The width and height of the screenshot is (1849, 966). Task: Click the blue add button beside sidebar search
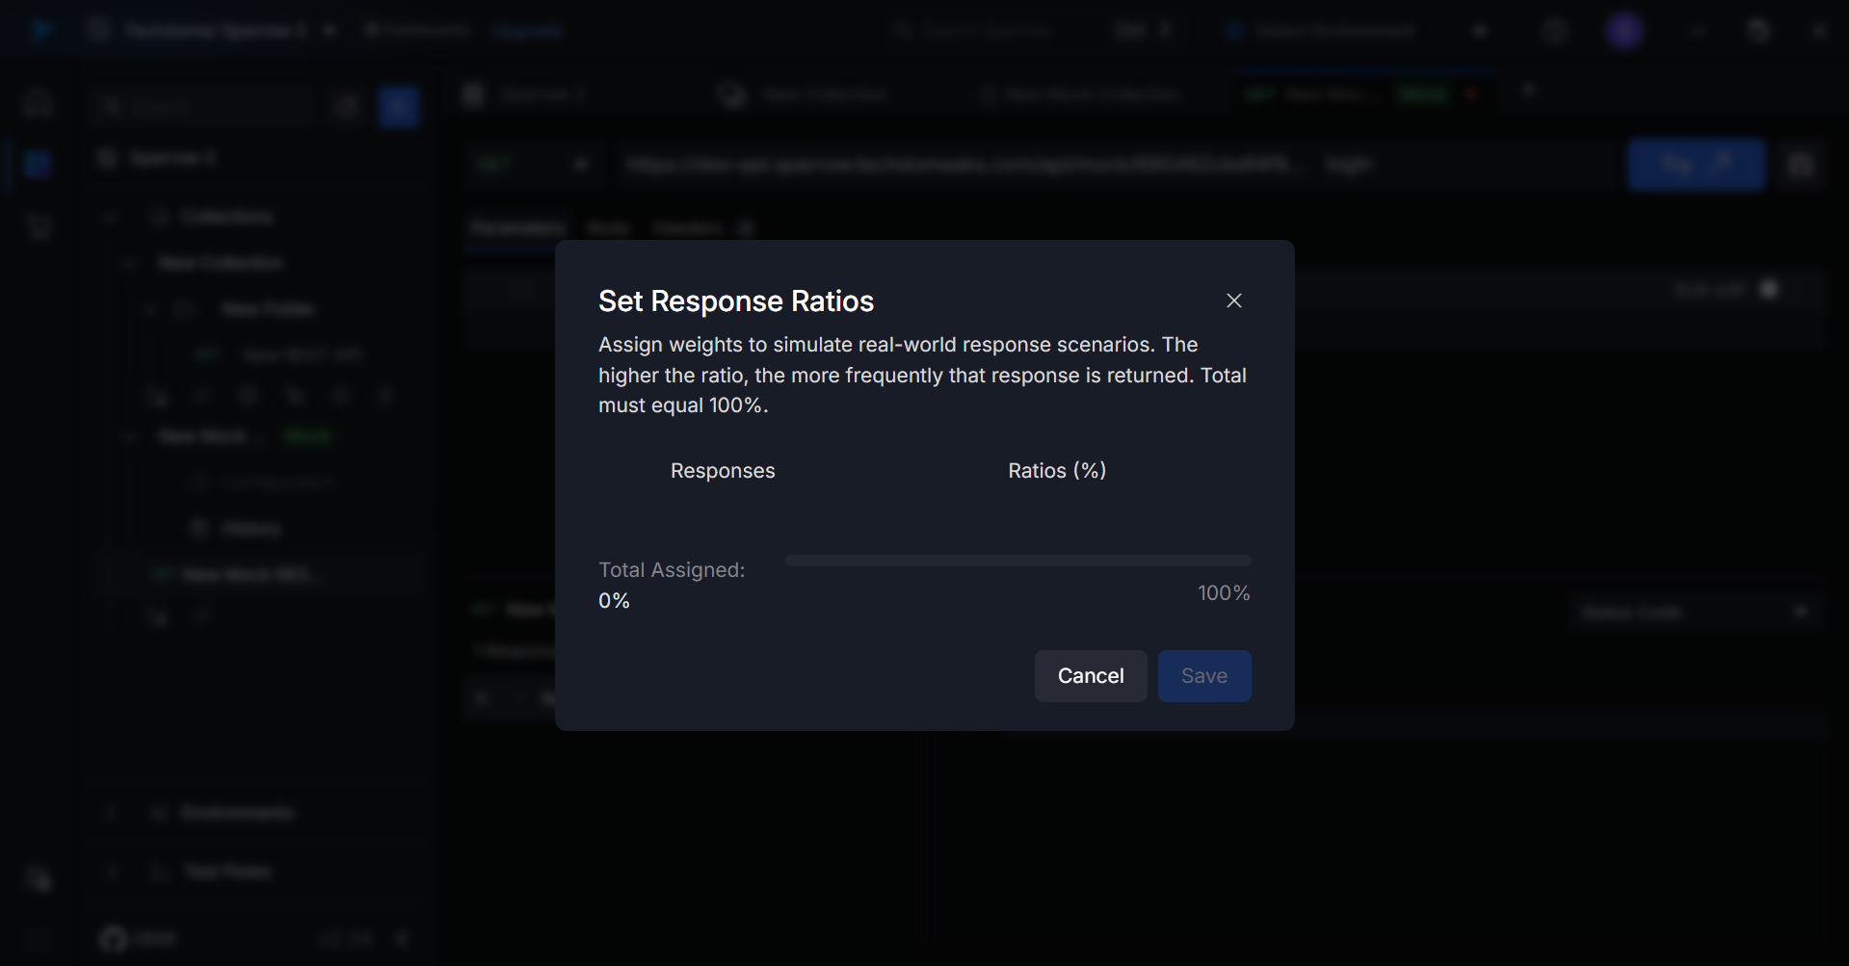(398, 107)
